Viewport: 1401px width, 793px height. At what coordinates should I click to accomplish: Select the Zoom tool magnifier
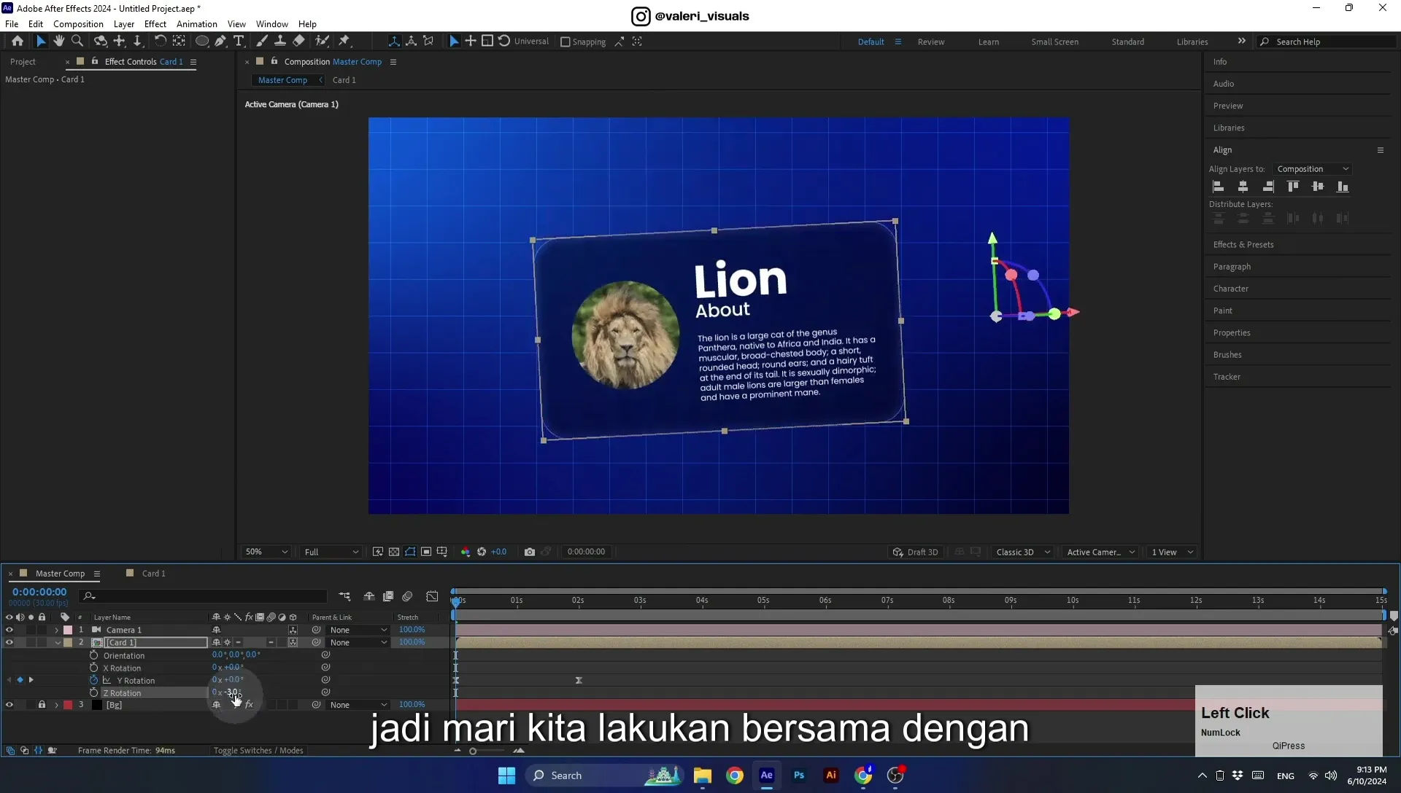[77, 42]
